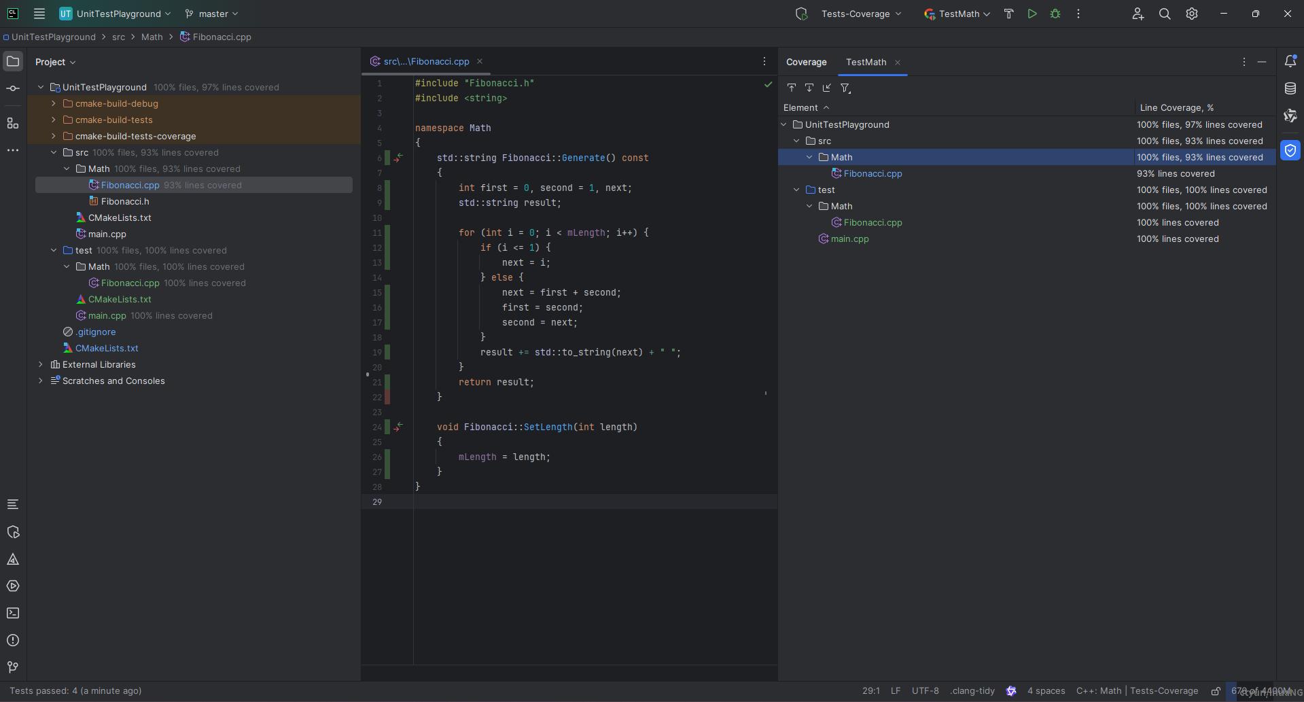Expand the cmake-build-tests folder
This screenshot has width=1304, height=702.
(x=54, y=120)
